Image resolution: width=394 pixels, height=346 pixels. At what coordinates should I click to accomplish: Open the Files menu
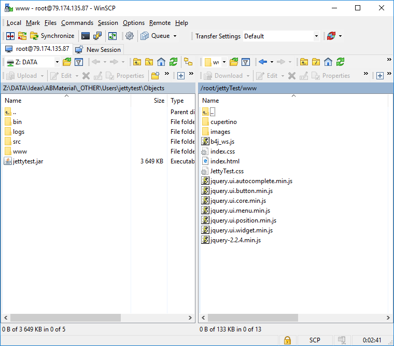50,23
